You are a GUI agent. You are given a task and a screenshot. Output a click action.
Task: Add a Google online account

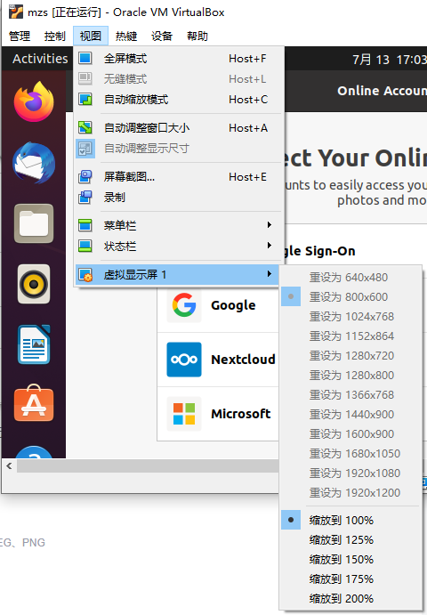[218, 305]
